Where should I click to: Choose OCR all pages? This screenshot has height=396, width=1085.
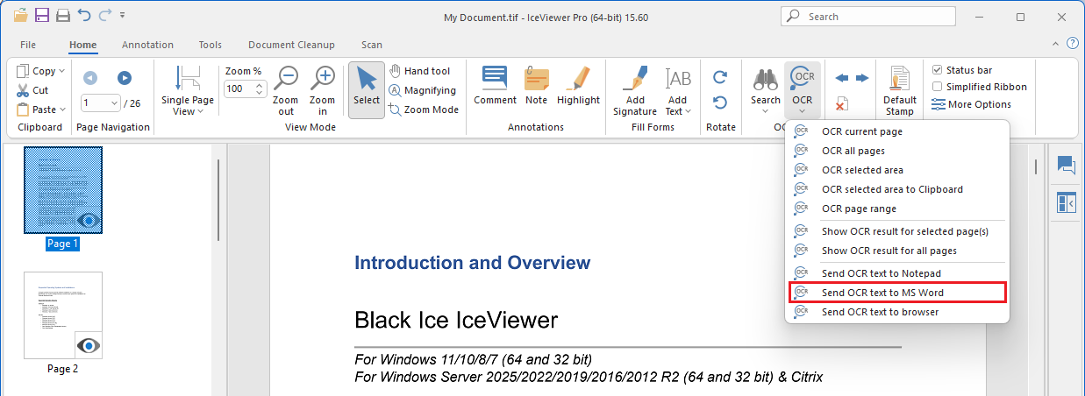pyautogui.click(x=896, y=151)
